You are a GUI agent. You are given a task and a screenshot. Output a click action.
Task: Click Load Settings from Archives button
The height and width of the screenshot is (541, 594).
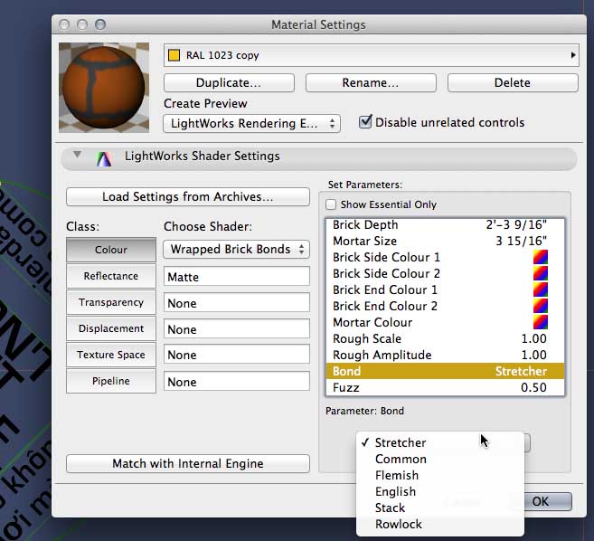pos(188,196)
